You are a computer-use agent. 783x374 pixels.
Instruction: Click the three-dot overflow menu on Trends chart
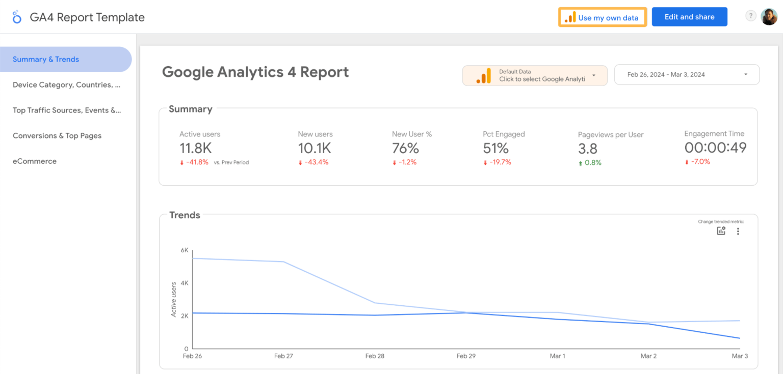pos(738,231)
